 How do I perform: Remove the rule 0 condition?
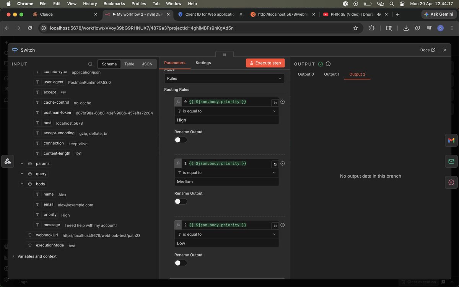pyautogui.click(x=283, y=102)
